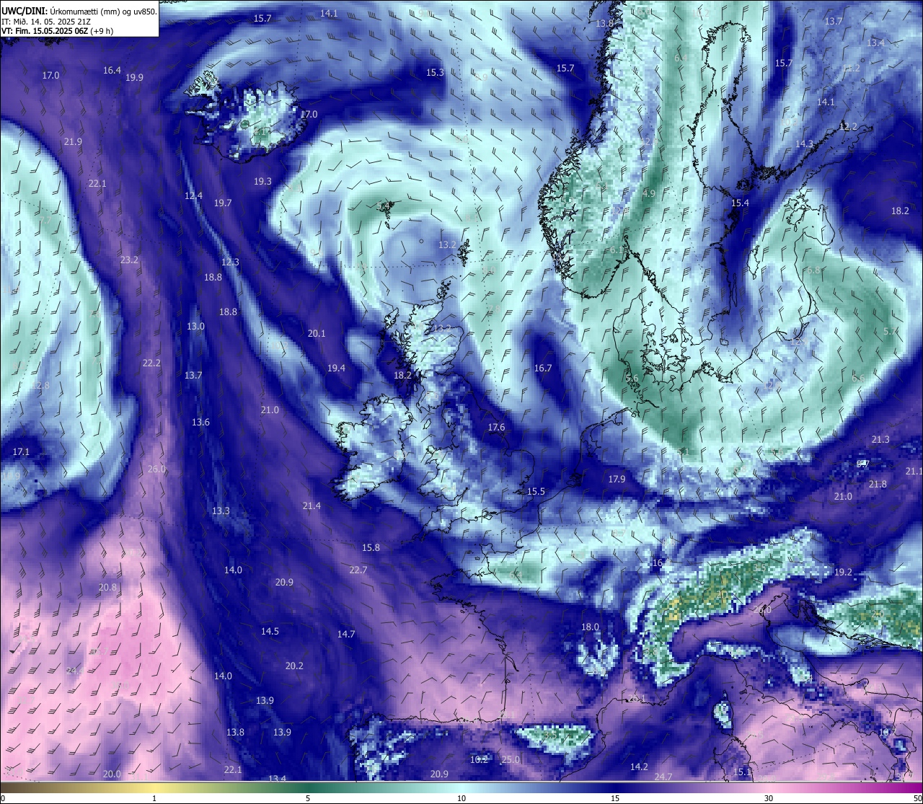Click the 23.2 value label
923x804 pixels.
(129, 260)
